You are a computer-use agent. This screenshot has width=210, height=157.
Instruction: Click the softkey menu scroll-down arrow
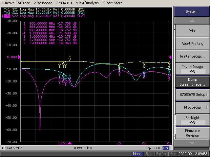coord(192,143)
